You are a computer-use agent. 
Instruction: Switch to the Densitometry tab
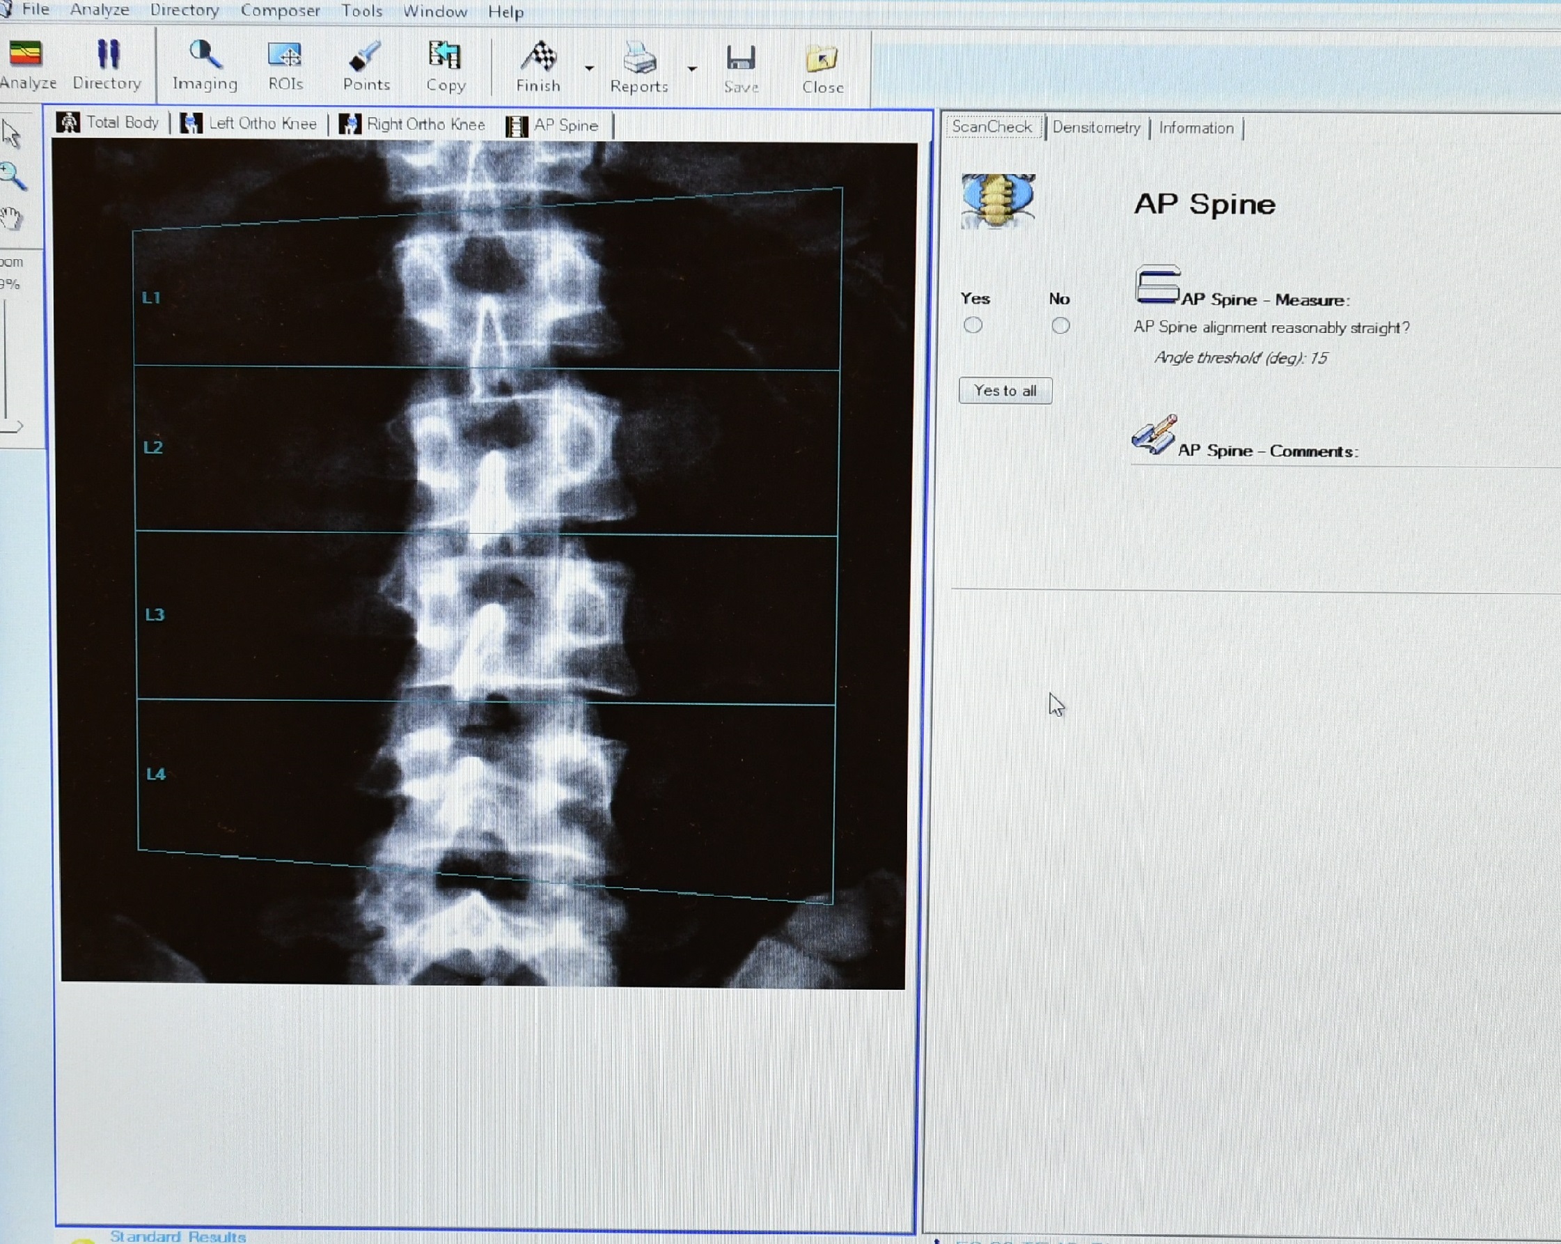[1095, 127]
